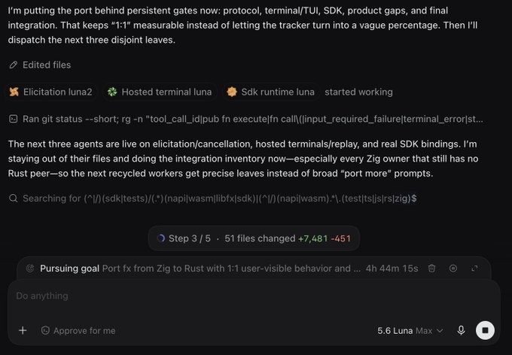Click the Pursuing goal target icon
This screenshot has width=512, height=355.
[29, 269]
